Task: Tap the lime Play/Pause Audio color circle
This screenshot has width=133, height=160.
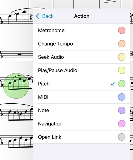Action: pyautogui.click(x=122, y=70)
